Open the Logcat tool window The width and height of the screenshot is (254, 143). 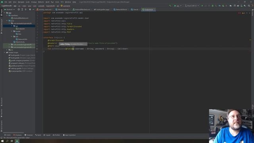click(47, 135)
